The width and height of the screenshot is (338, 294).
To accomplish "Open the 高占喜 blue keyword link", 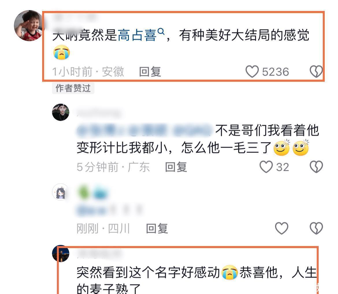I will 137,35.
